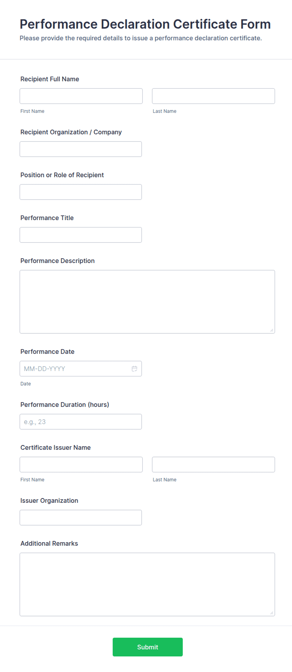Select the Performance Duration hours field
Screen dimensions: 292x672
pos(81,422)
